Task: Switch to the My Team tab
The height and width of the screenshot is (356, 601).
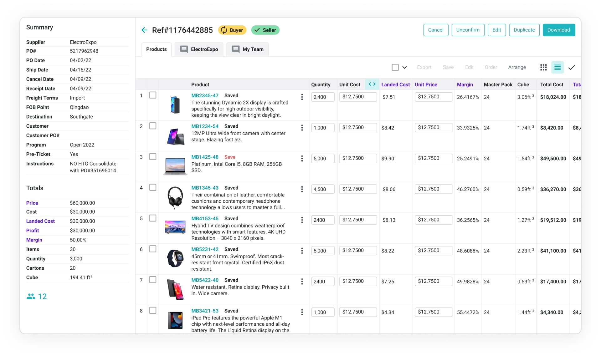Action: point(248,49)
